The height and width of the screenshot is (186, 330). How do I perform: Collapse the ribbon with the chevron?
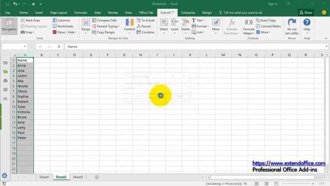[326, 38]
